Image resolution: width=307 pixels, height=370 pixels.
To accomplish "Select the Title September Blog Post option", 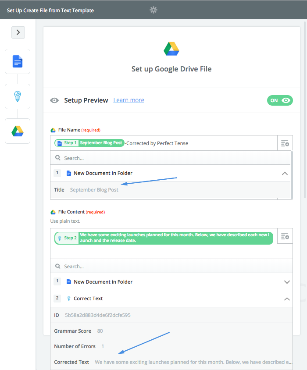I will tap(170, 190).
